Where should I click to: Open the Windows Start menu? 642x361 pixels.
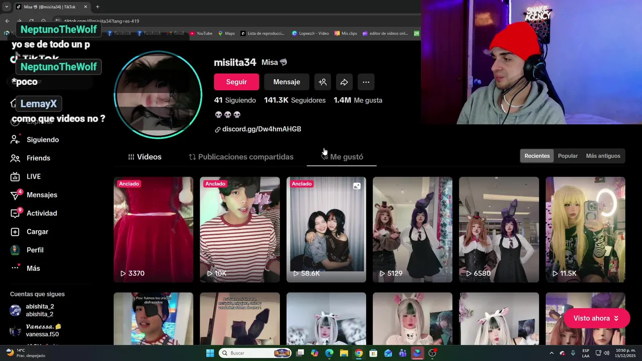210,353
